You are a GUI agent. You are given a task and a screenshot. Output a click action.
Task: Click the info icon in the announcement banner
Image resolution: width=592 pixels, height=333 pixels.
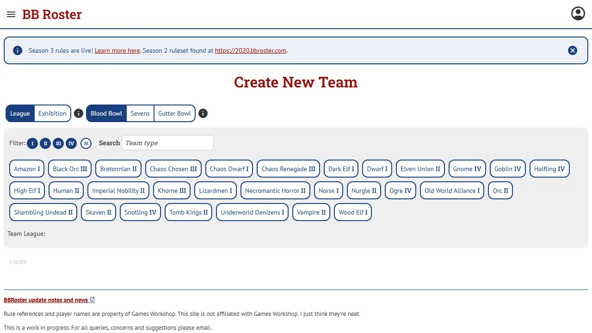[x=18, y=50]
